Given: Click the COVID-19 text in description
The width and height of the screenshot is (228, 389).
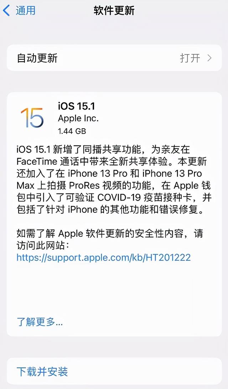Looking at the screenshot, I should tap(119, 197).
